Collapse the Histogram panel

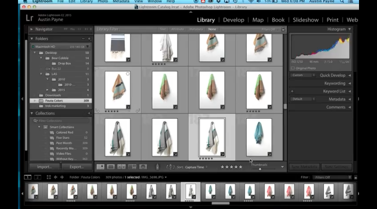pyautogui.click(x=350, y=29)
